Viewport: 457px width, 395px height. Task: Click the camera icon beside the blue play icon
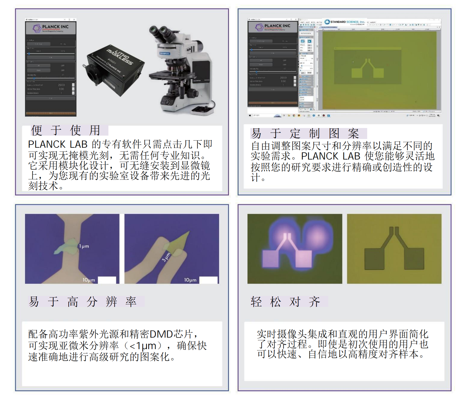pos(303,41)
